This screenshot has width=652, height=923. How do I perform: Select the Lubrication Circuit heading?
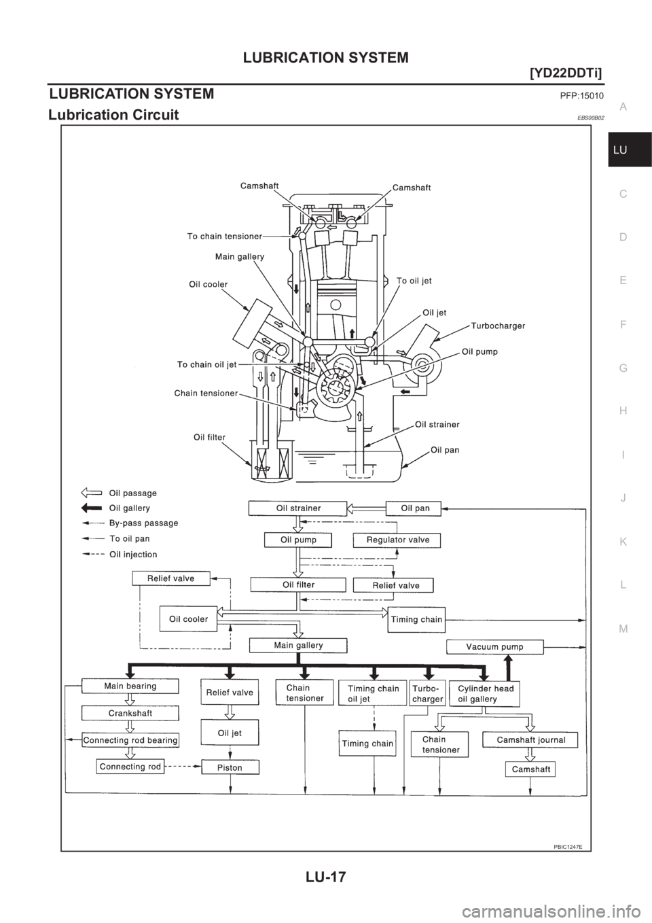113,114
